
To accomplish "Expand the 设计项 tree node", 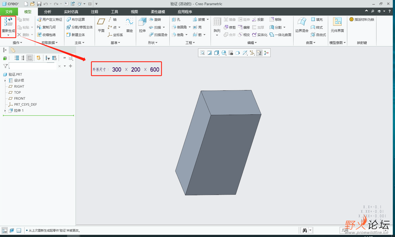I will coord(5,81).
